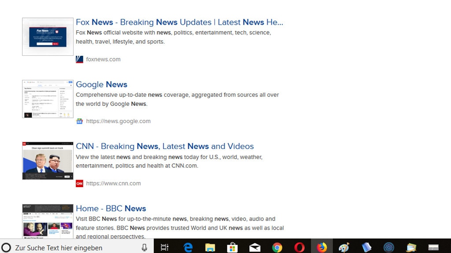Screen dimensions: 451x253
Task: Click the taskbar search input field
Action: click(x=75, y=247)
